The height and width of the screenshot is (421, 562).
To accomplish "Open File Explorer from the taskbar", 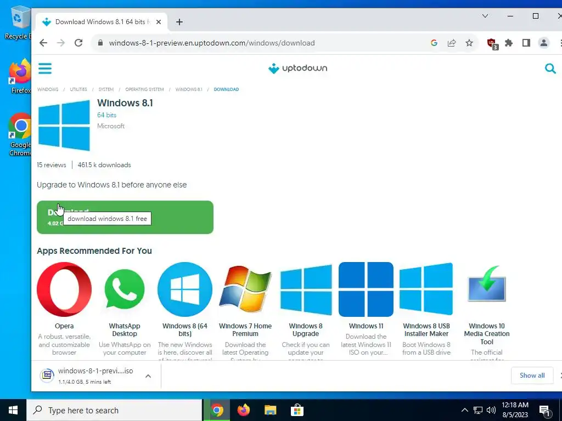I will coord(270,410).
